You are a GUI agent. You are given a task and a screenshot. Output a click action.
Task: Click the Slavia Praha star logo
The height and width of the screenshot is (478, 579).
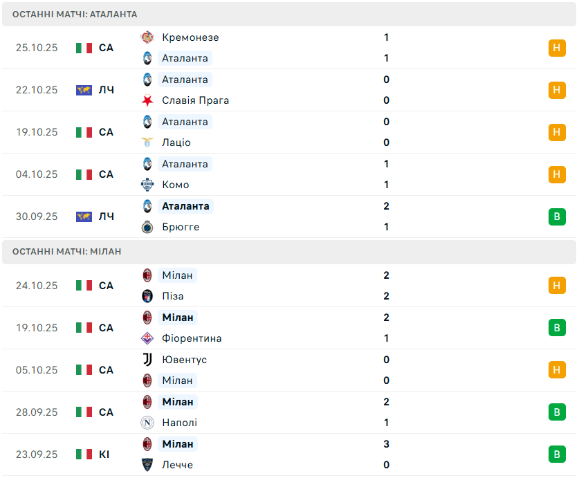click(147, 100)
